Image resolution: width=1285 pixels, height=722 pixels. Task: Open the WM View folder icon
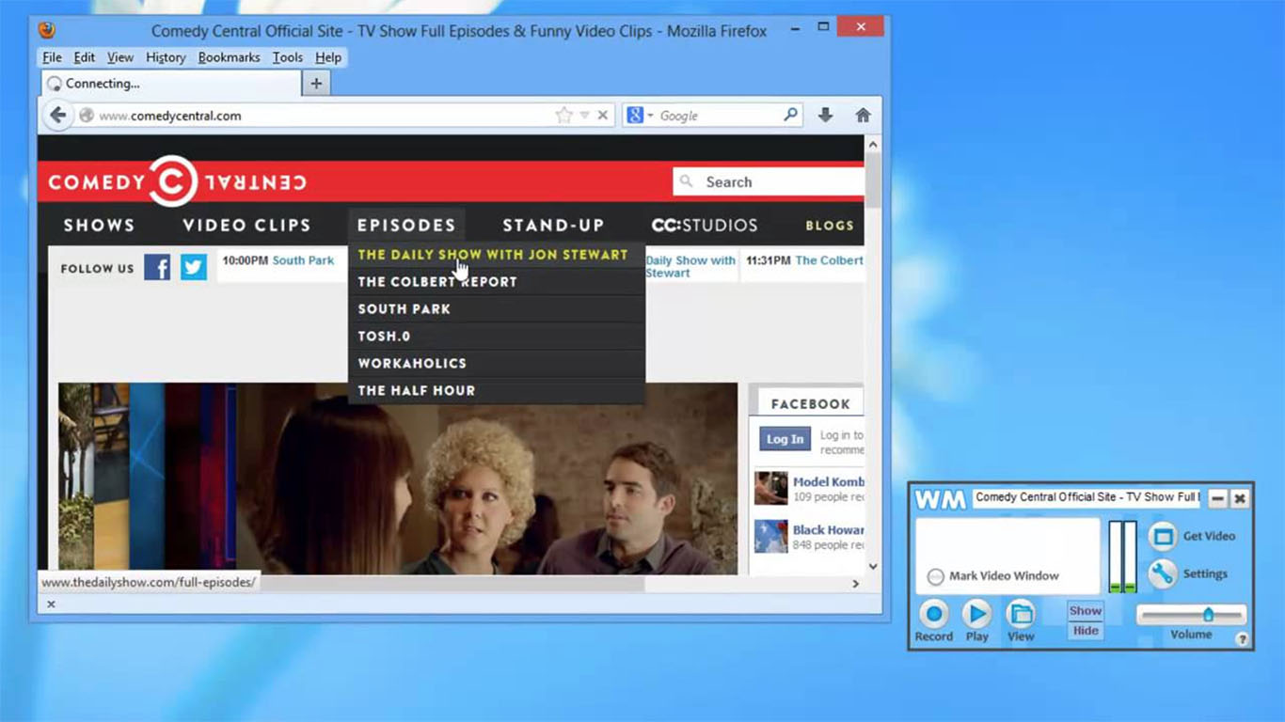1021,615
